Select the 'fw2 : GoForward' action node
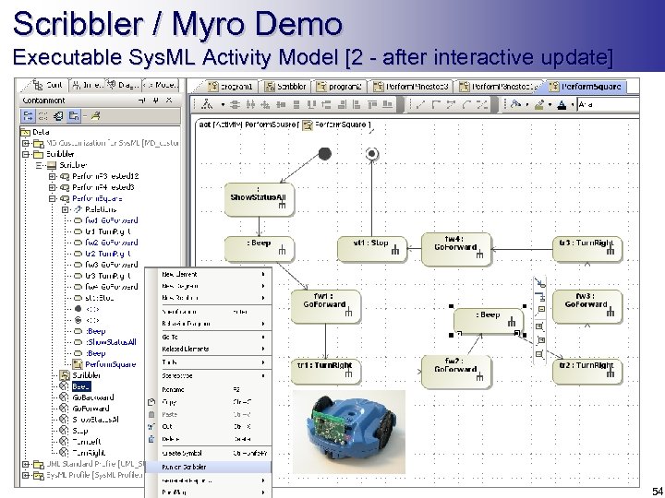Screen dimensions: 665x498 (x=456, y=372)
